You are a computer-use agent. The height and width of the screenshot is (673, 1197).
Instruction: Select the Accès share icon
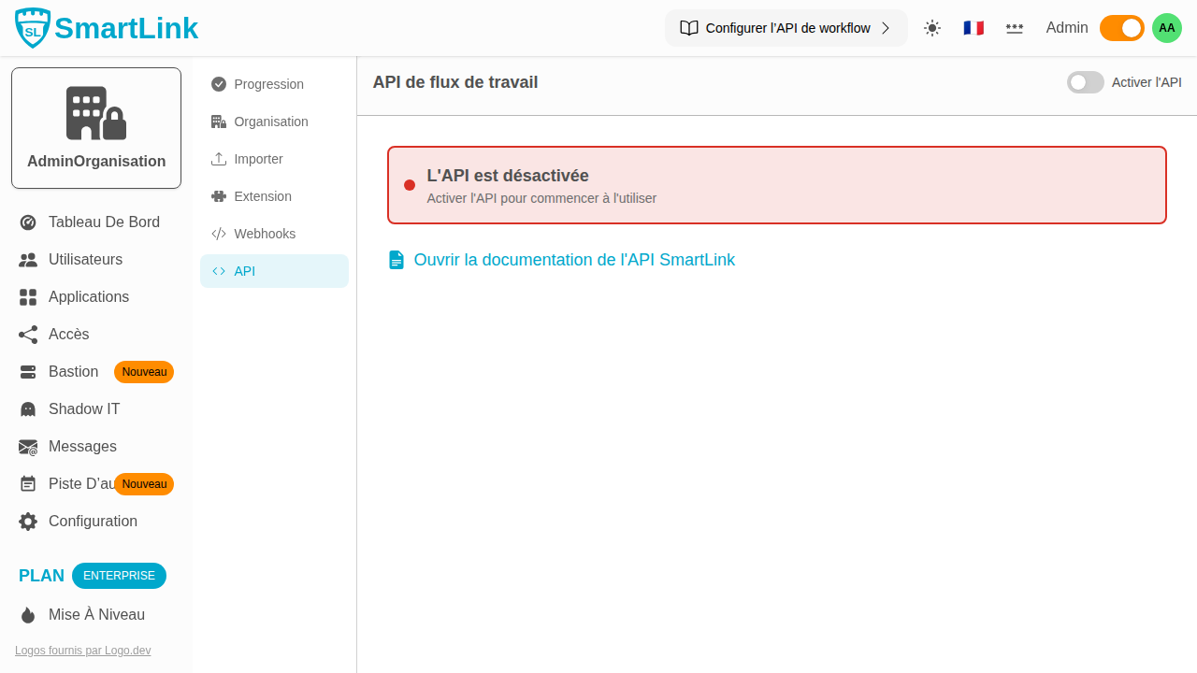pyautogui.click(x=27, y=334)
